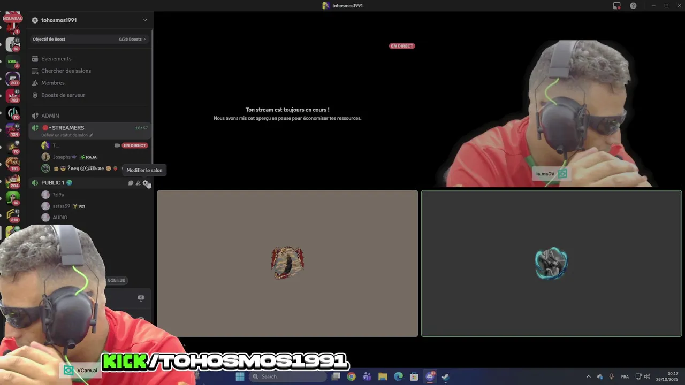Open File Explorer from the taskbar

[383, 376]
